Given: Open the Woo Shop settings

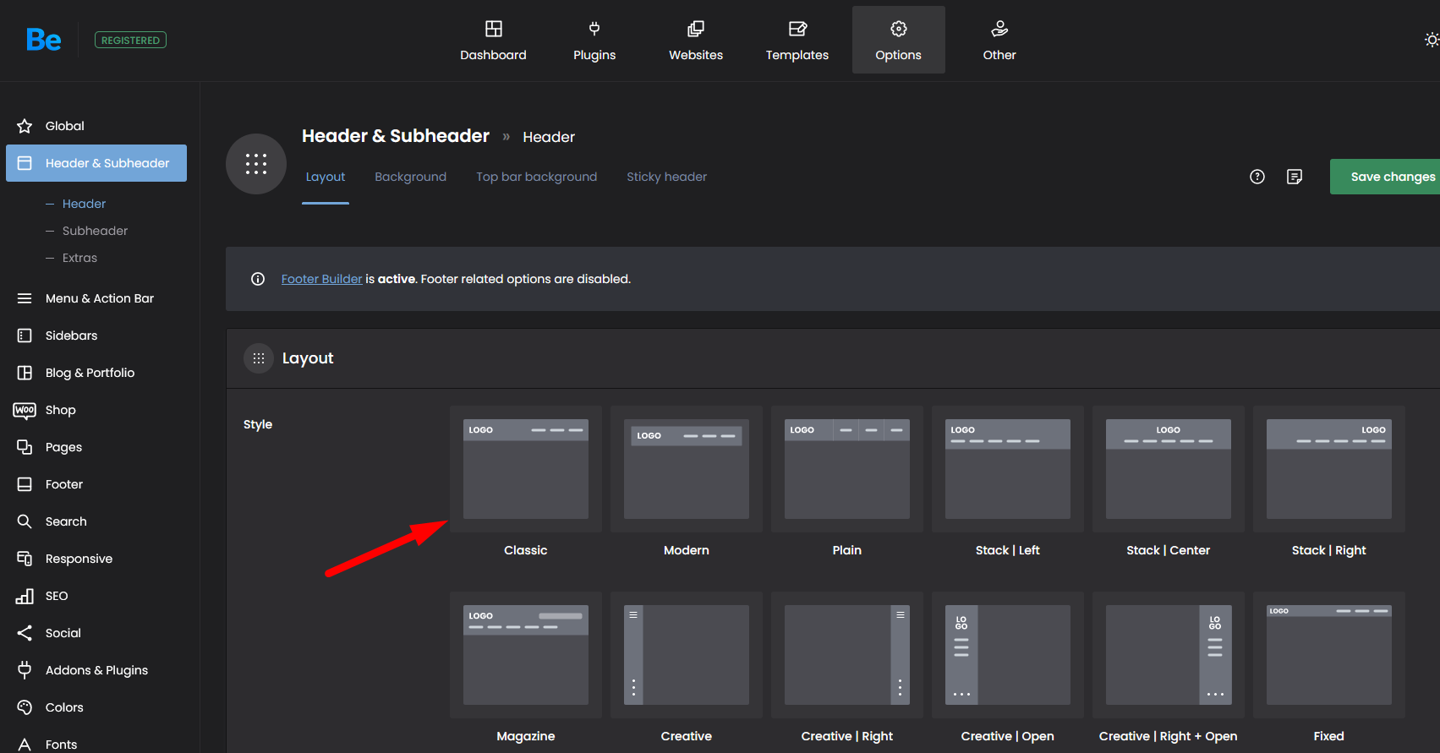Looking at the screenshot, I should click(96, 410).
